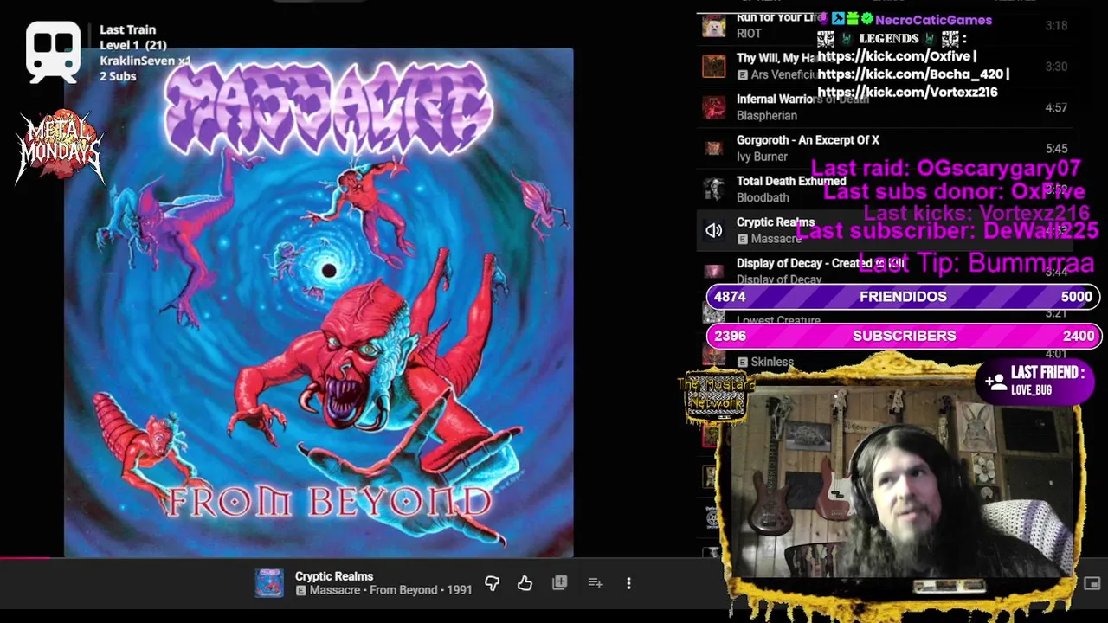Click the RIOT song thumbnail in queue
1108x623 pixels.
point(714,25)
